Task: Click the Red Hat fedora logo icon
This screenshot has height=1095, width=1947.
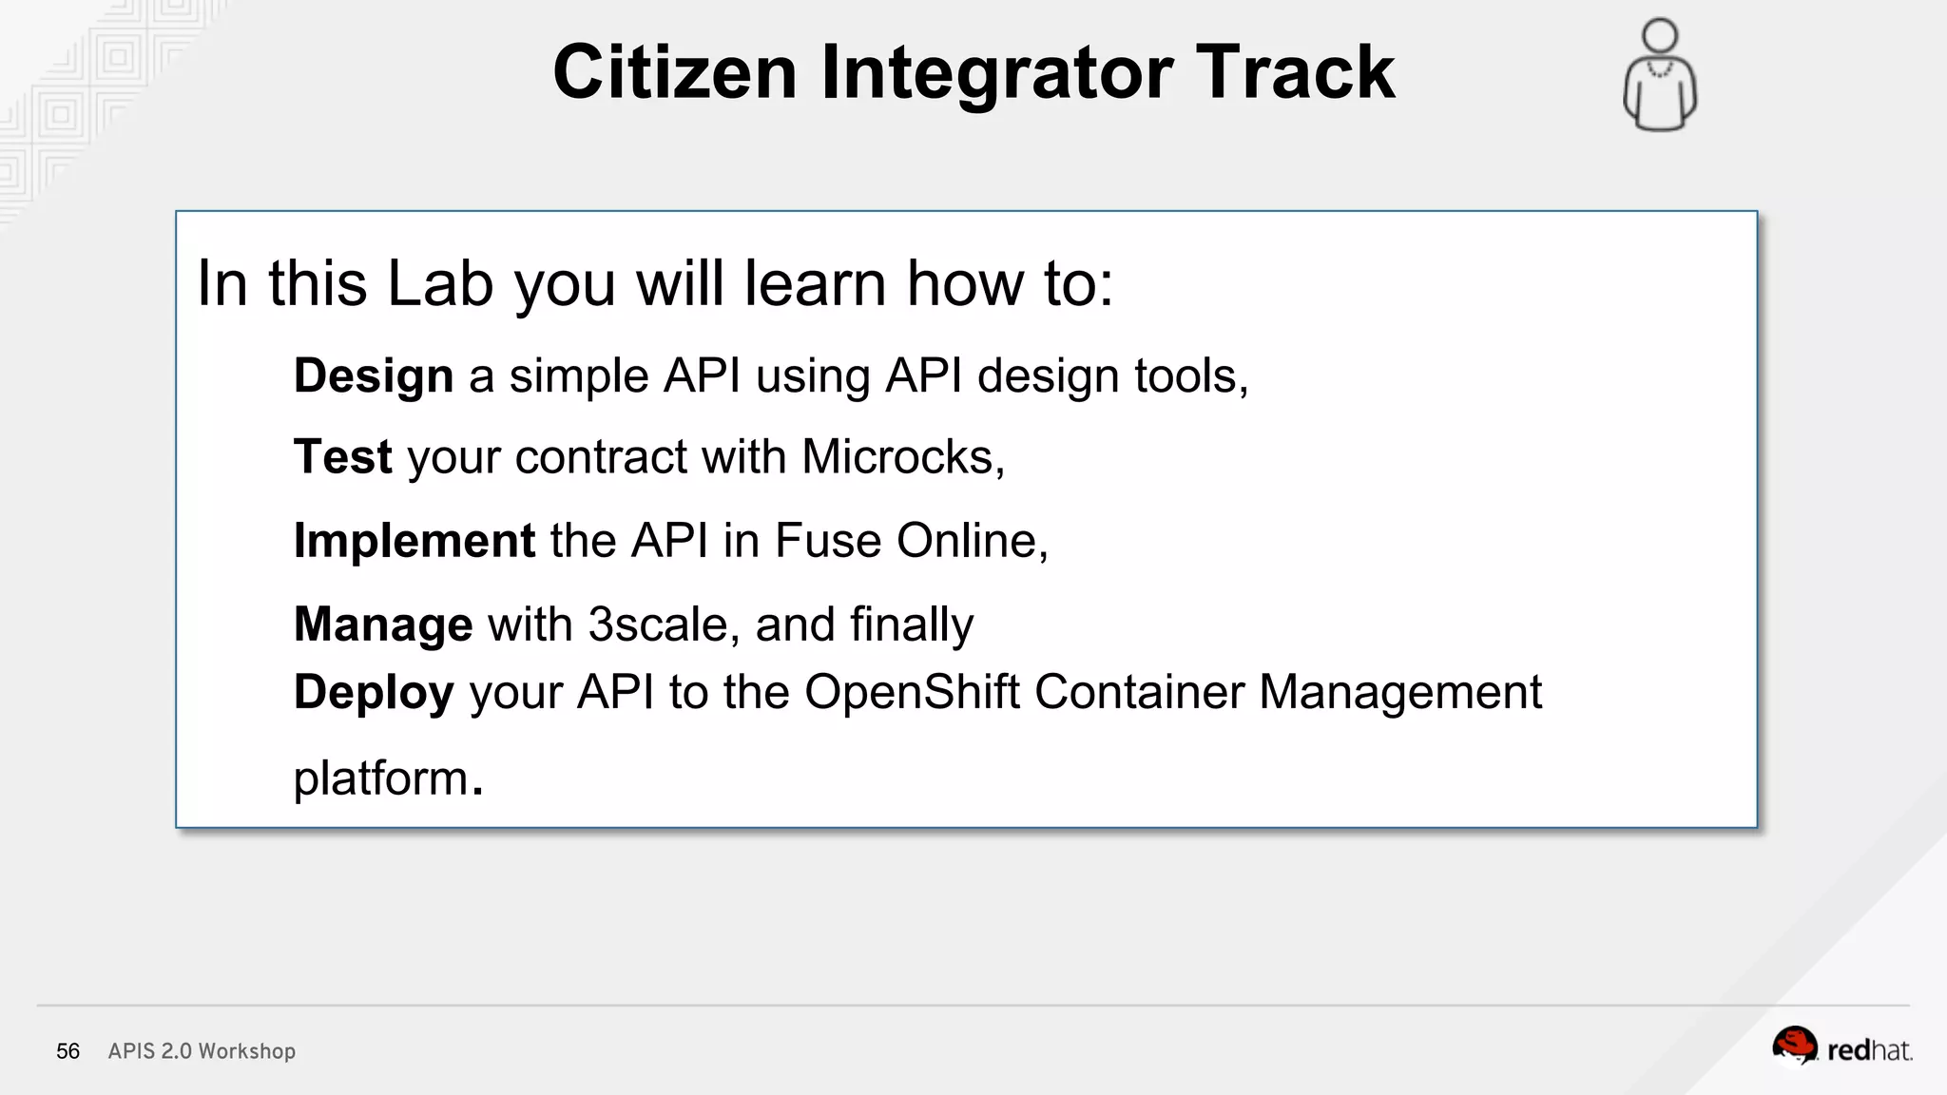Action: pyautogui.click(x=1794, y=1047)
